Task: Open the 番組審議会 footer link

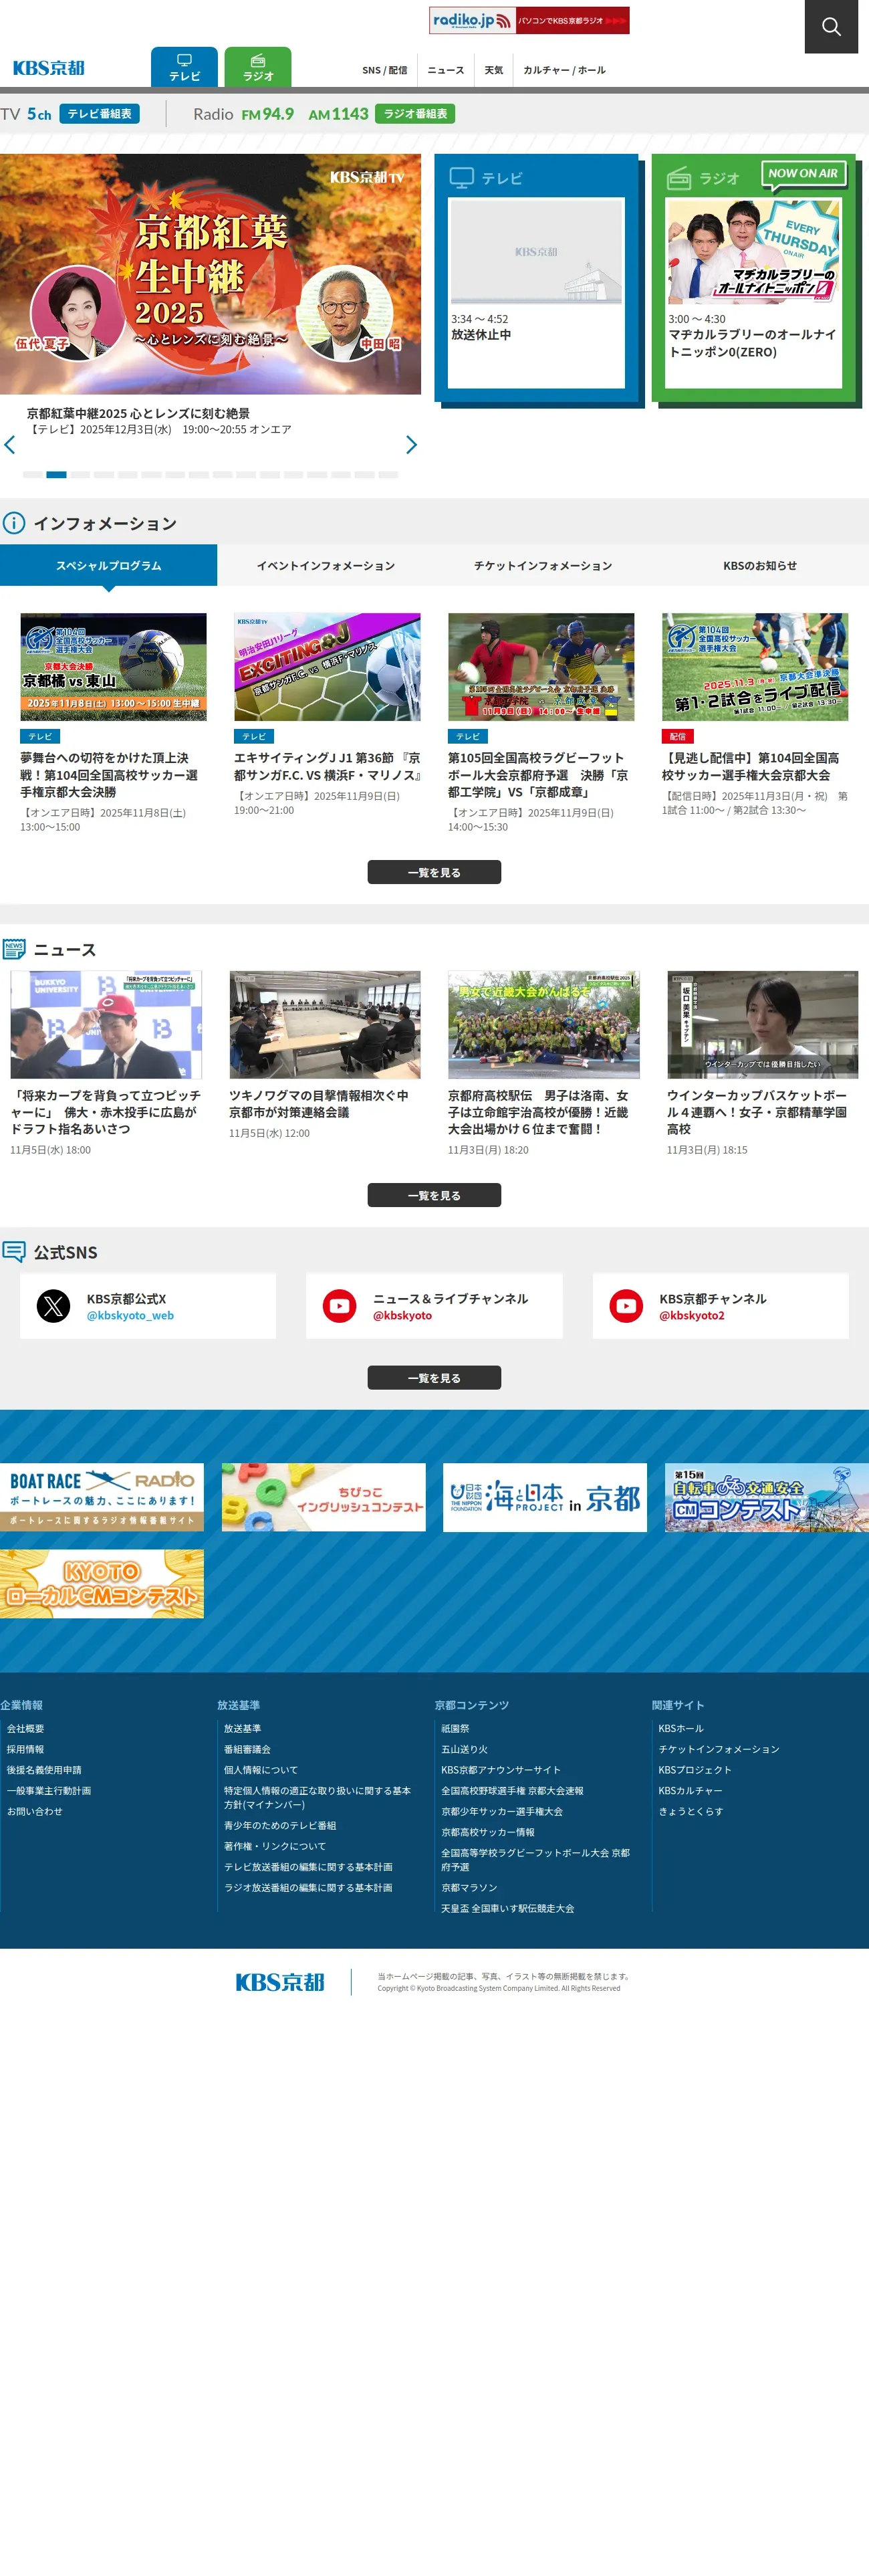Action: [248, 1750]
